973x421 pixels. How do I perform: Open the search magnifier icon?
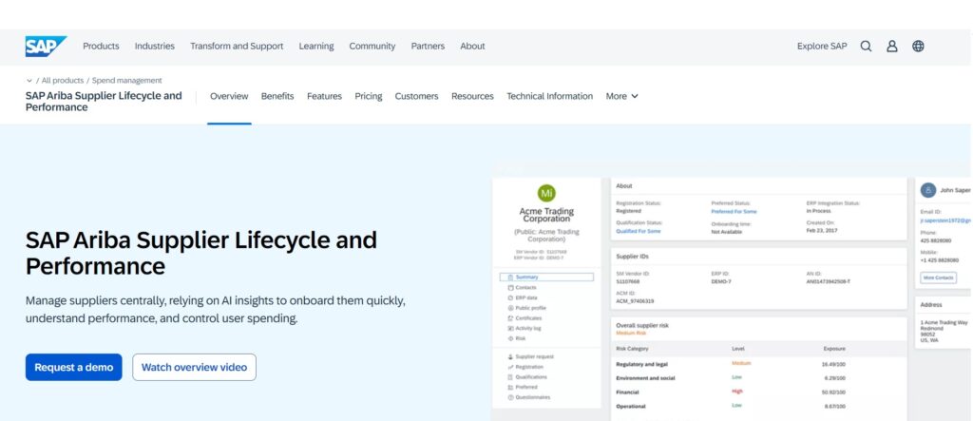click(x=866, y=46)
